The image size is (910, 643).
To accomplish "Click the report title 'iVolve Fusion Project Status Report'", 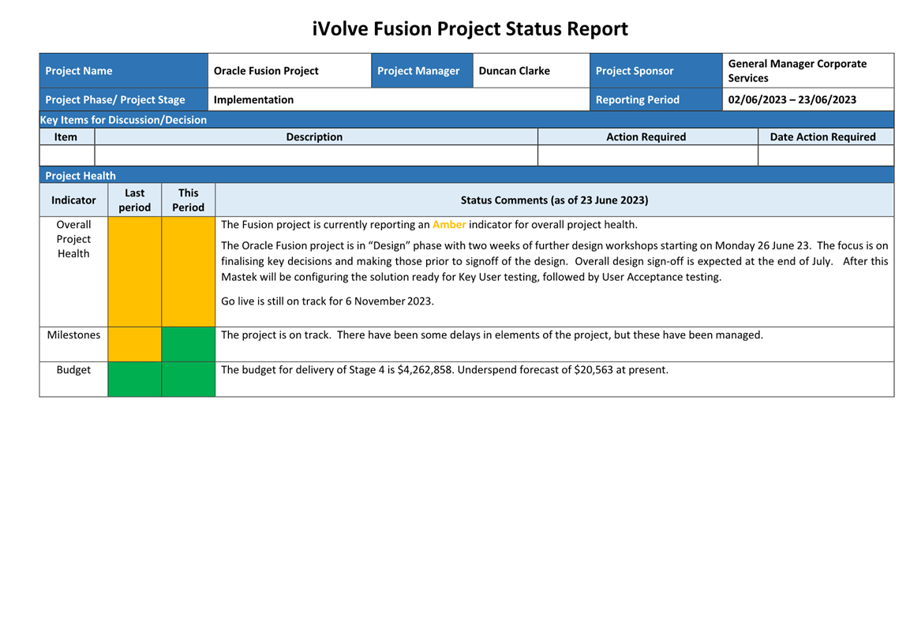I will 470,28.
